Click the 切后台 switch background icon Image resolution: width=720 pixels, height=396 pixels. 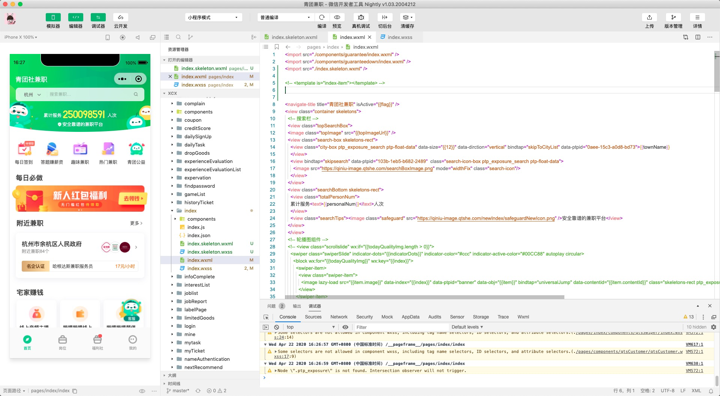pos(385,18)
